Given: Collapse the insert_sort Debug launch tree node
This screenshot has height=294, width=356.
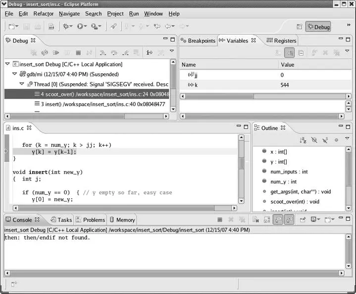Looking at the screenshot, I should (x=7, y=64).
